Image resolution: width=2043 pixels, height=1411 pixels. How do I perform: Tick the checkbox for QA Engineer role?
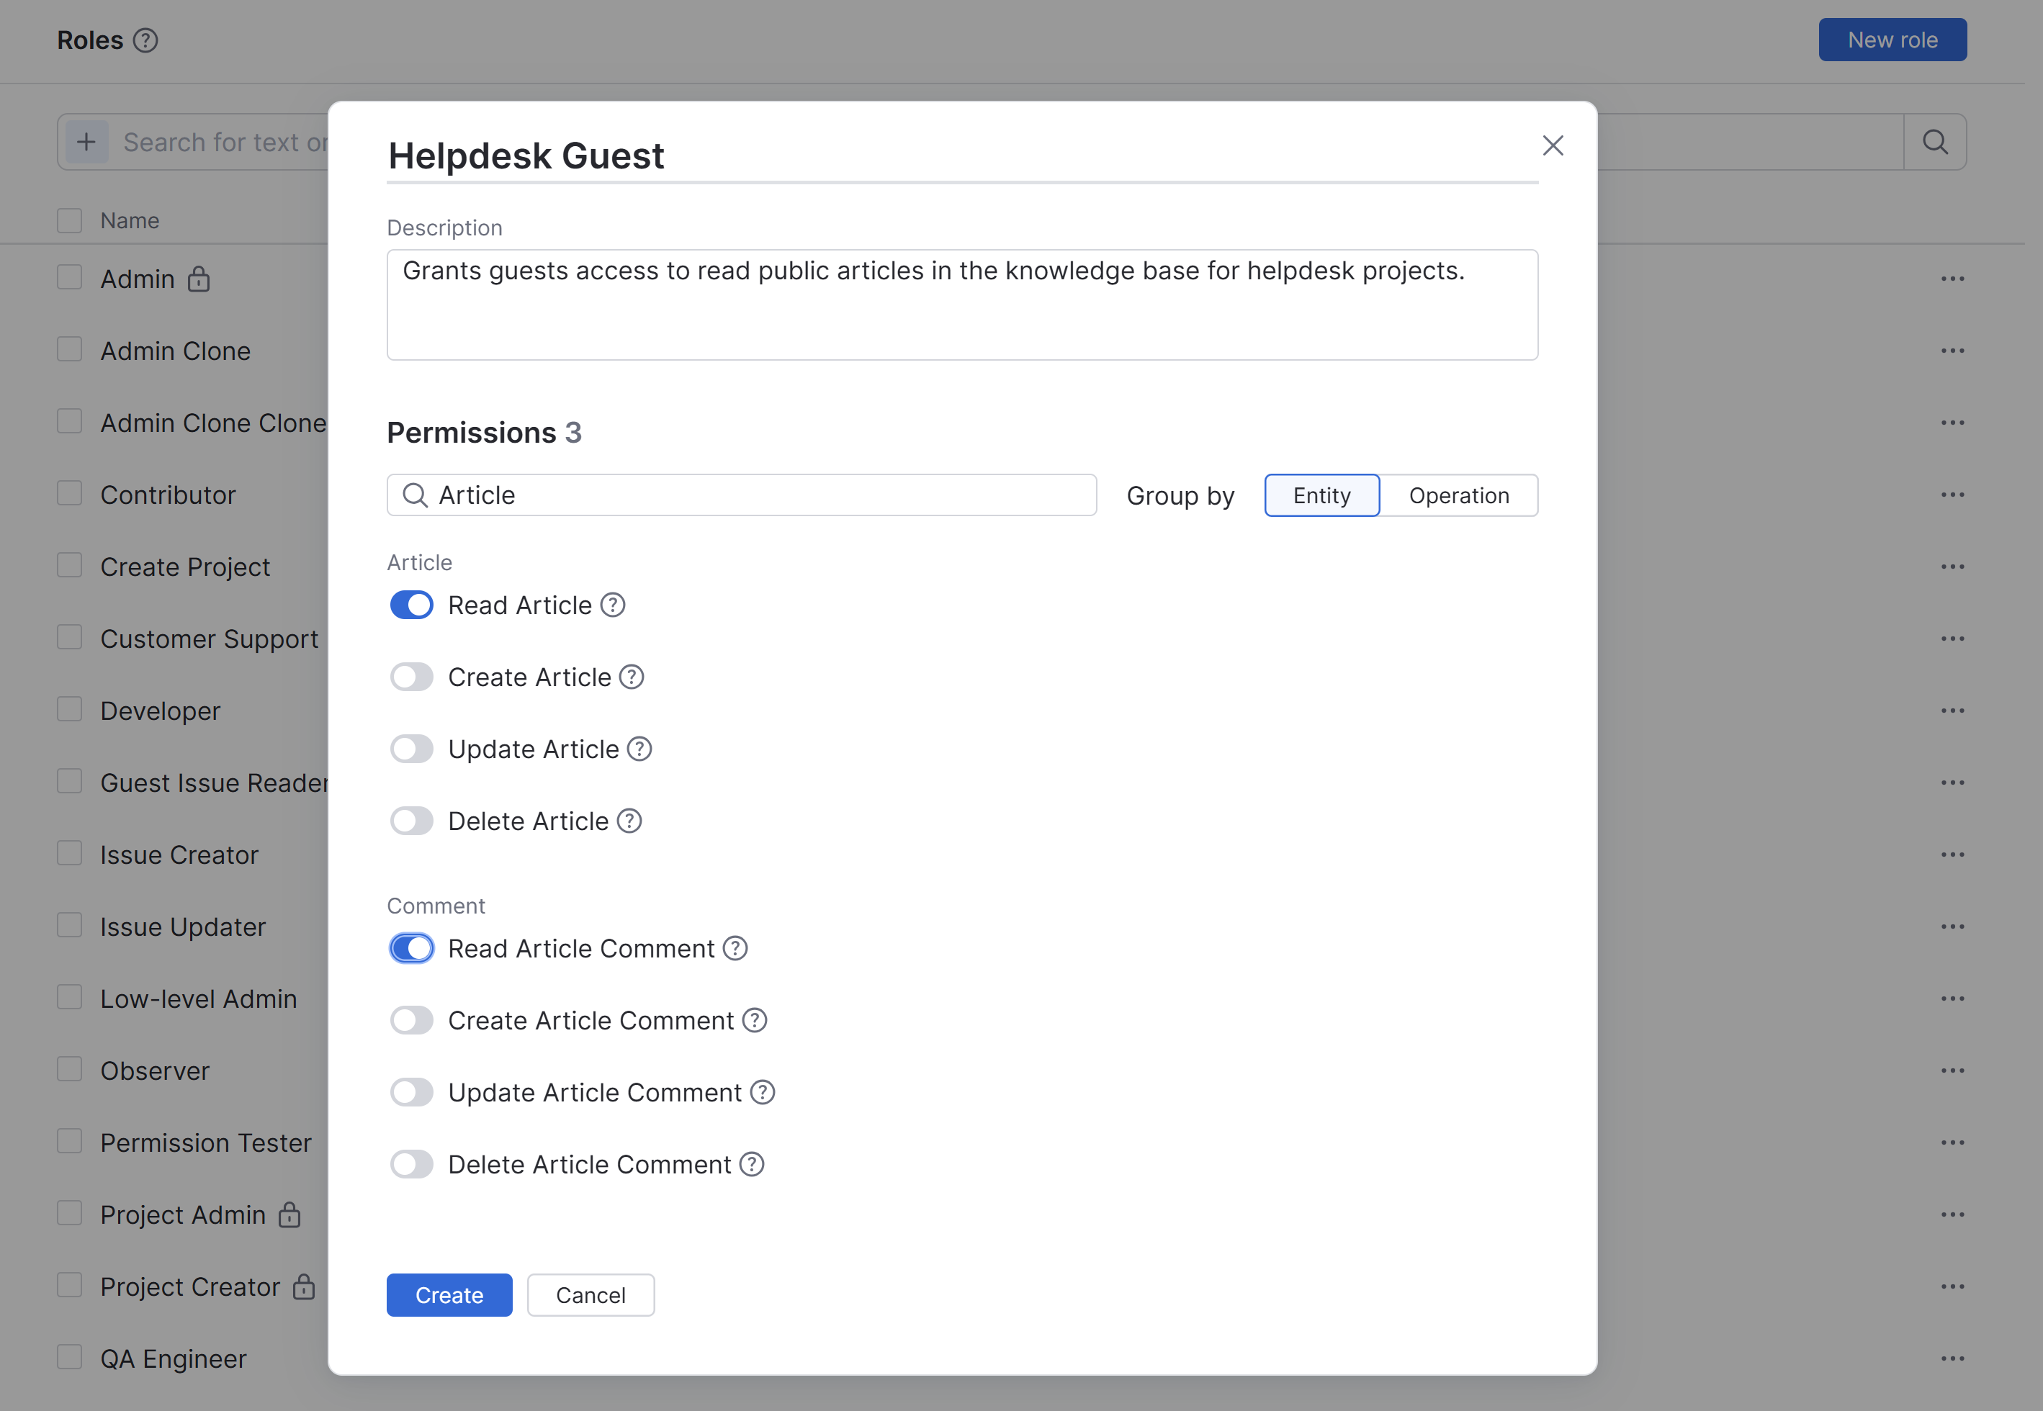[x=70, y=1358]
